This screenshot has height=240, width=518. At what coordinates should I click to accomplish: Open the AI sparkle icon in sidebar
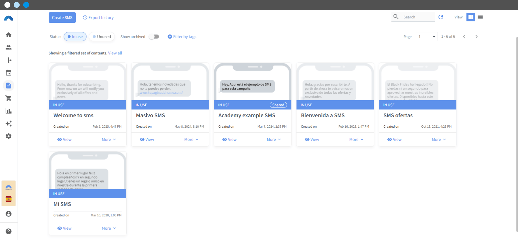coord(9,124)
